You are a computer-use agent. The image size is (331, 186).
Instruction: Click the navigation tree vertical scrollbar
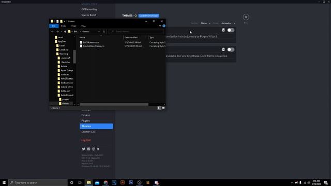pos(74,56)
